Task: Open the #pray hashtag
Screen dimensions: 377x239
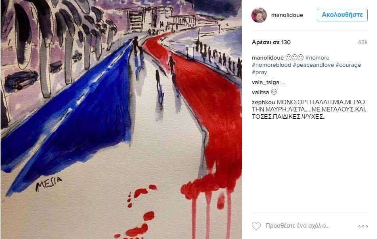Action: pyautogui.click(x=260, y=72)
